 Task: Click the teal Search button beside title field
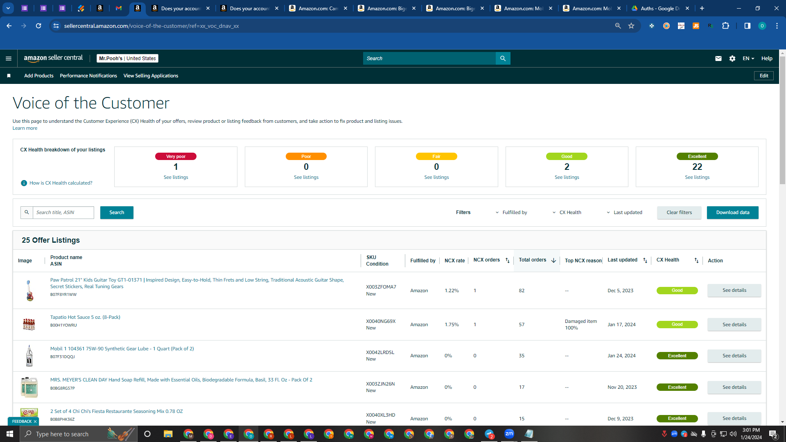(x=117, y=212)
